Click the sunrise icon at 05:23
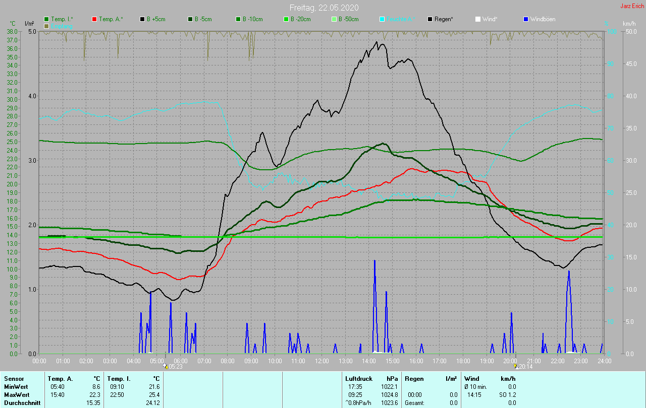 click(x=165, y=367)
